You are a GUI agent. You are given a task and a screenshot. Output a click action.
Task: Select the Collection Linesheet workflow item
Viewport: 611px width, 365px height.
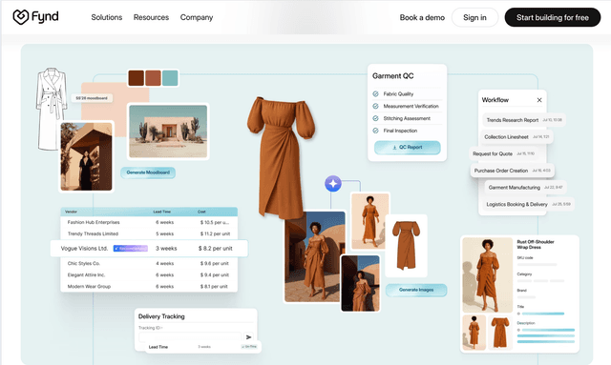pos(516,137)
